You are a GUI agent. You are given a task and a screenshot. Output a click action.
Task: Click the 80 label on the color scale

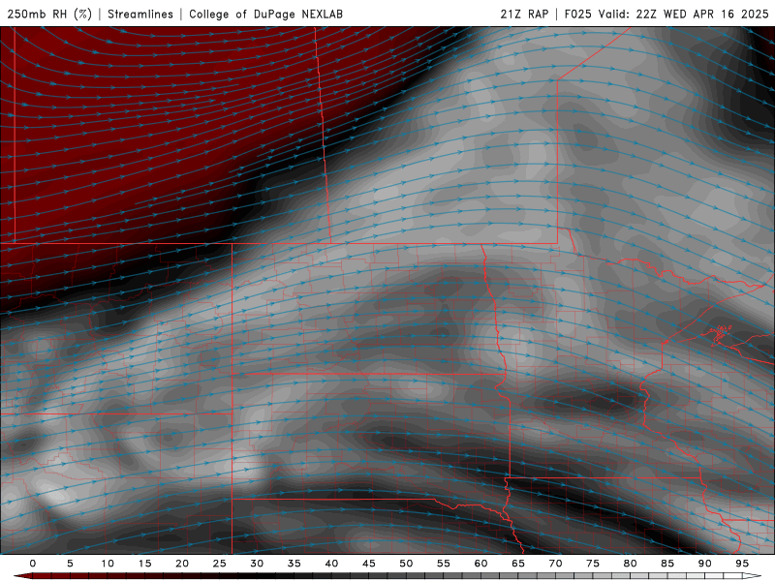coord(630,564)
